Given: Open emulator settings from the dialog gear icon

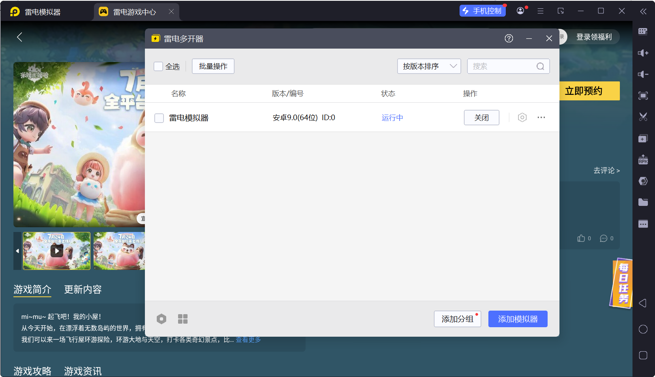Looking at the screenshot, I should (522, 117).
